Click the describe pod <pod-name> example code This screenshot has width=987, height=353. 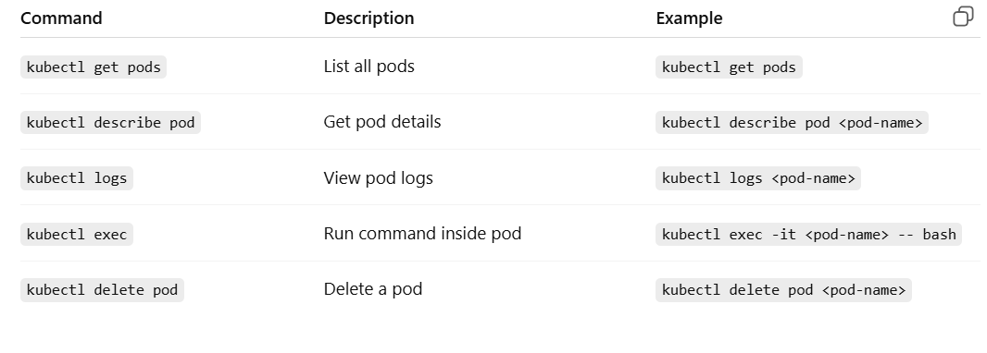pyautogui.click(x=792, y=123)
